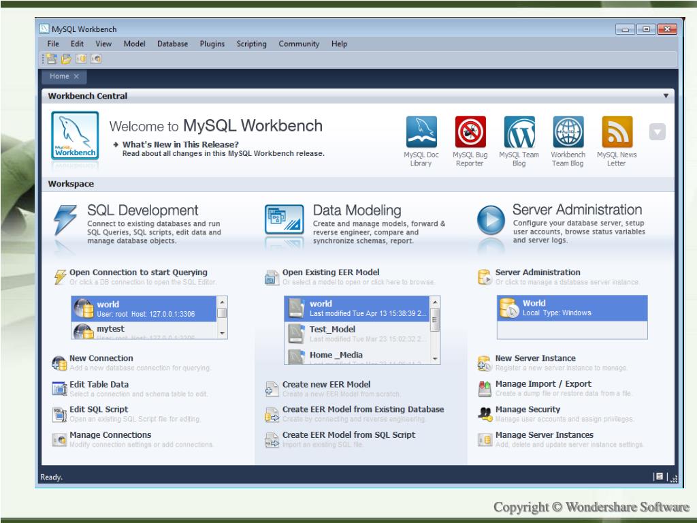Viewport: 697px width, 523px height.
Task: Click down arrow of connections list scrollbar
Action: pos(223,333)
